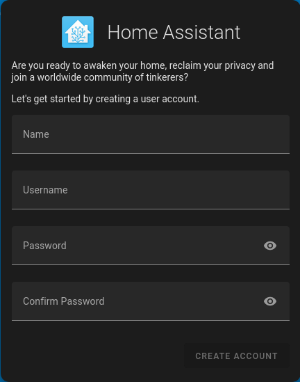This screenshot has width=300, height=382.
Task: Click the "Password" placeholder label
Action: (44, 246)
